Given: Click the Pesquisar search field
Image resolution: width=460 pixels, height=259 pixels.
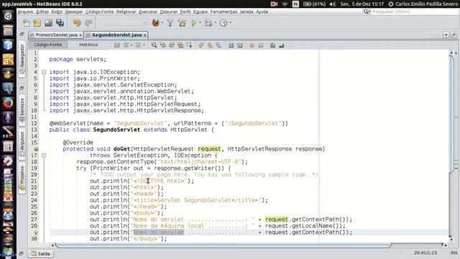Looking at the screenshot, I should 410,12.
